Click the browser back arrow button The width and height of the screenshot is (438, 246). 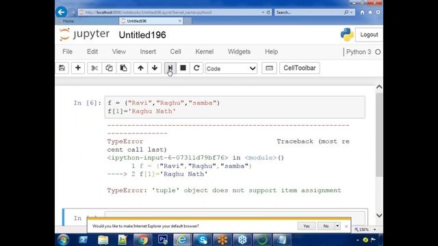(61, 12)
